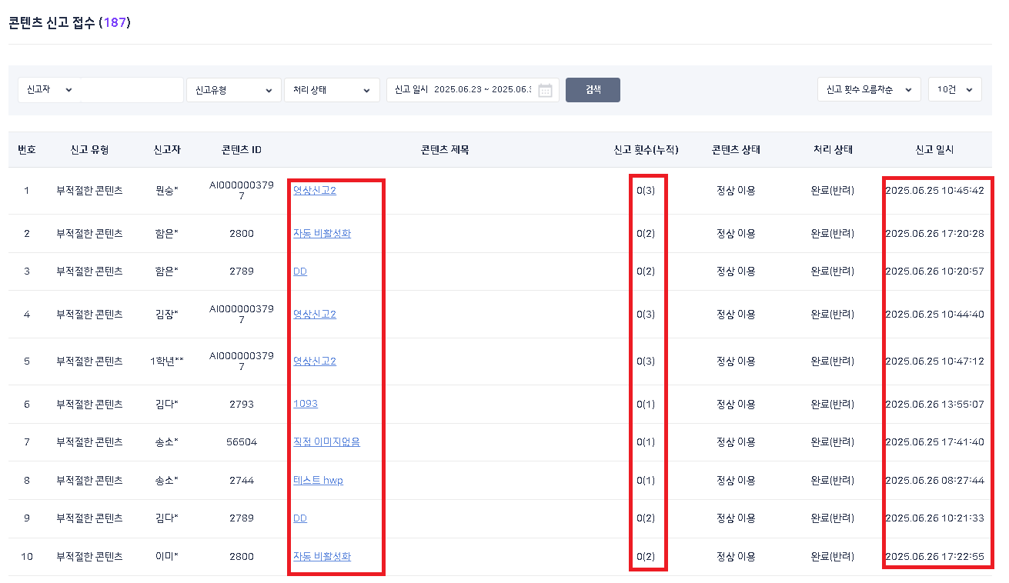Open the 신고 횟수 오름차순 sort dropdown
The width and height of the screenshot is (1009, 583).
[868, 90]
